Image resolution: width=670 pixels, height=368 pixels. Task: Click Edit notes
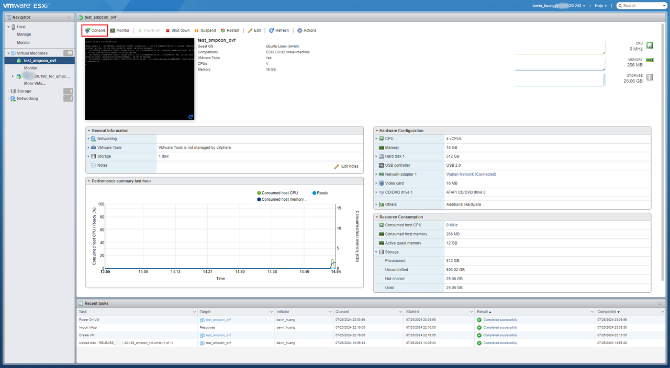click(347, 166)
